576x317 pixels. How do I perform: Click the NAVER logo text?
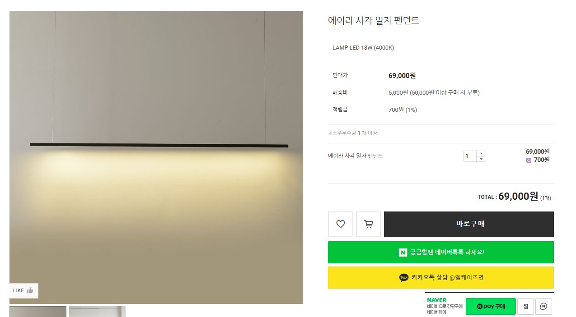coord(436,300)
